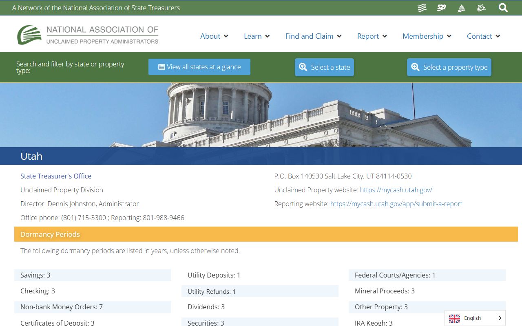Open the mycash.utah.gov website link
Viewport: 522px width, 326px height.
pyautogui.click(x=396, y=190)
